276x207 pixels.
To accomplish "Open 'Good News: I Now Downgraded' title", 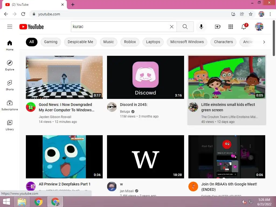I will 67,107.
